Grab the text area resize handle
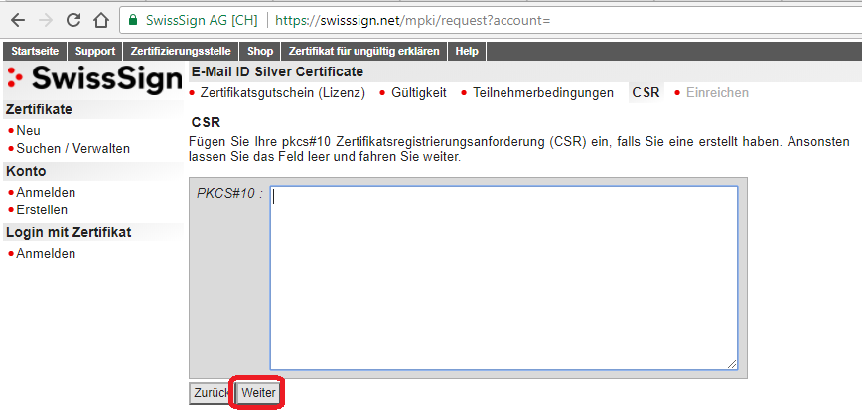The height and width of the screenshot is (413, 862). tap(732, 364)
